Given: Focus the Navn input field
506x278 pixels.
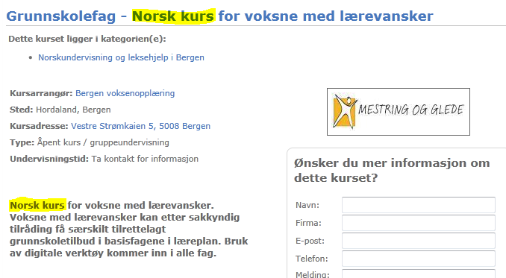Looking at the screenshot, I should tap(419, 205).
